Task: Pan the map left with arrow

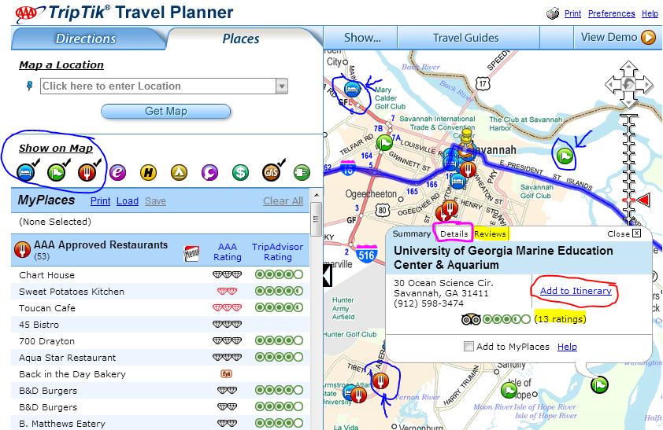Action: 611,85
